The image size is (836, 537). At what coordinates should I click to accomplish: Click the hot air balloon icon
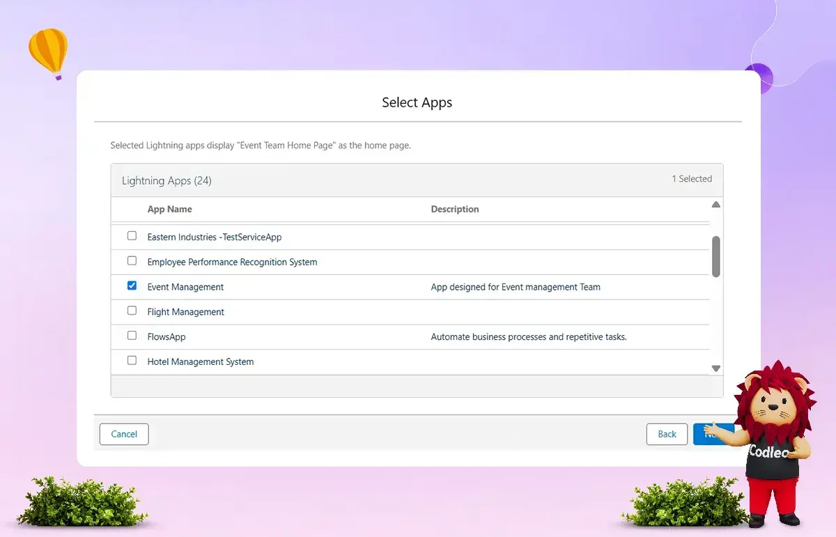coord(48,52)
